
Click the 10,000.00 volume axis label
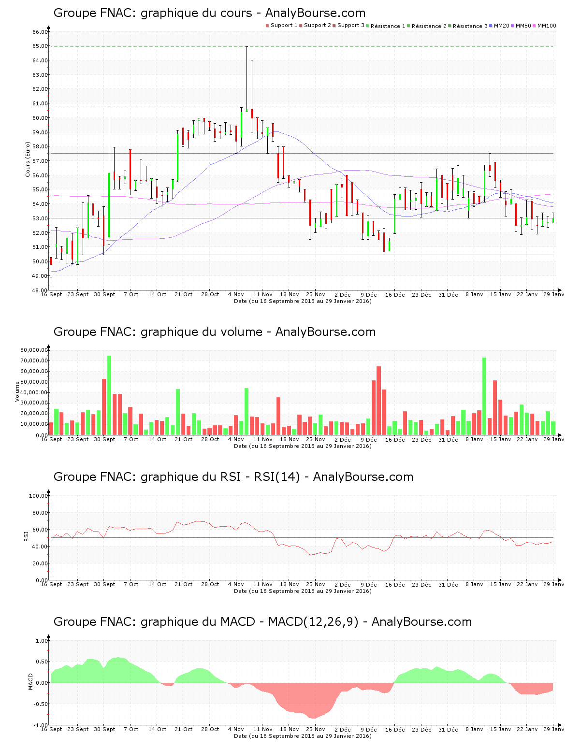(x=34, y=424)
